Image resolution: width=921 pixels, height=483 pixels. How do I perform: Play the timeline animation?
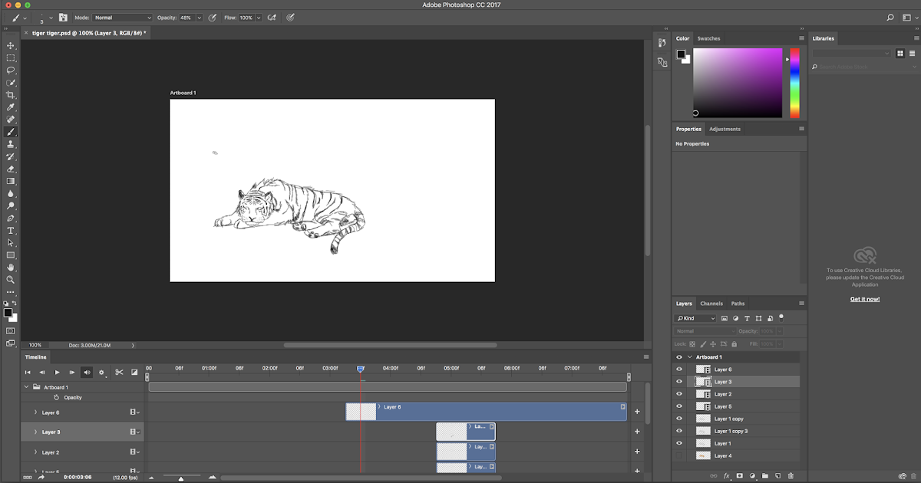coord(57,373)
